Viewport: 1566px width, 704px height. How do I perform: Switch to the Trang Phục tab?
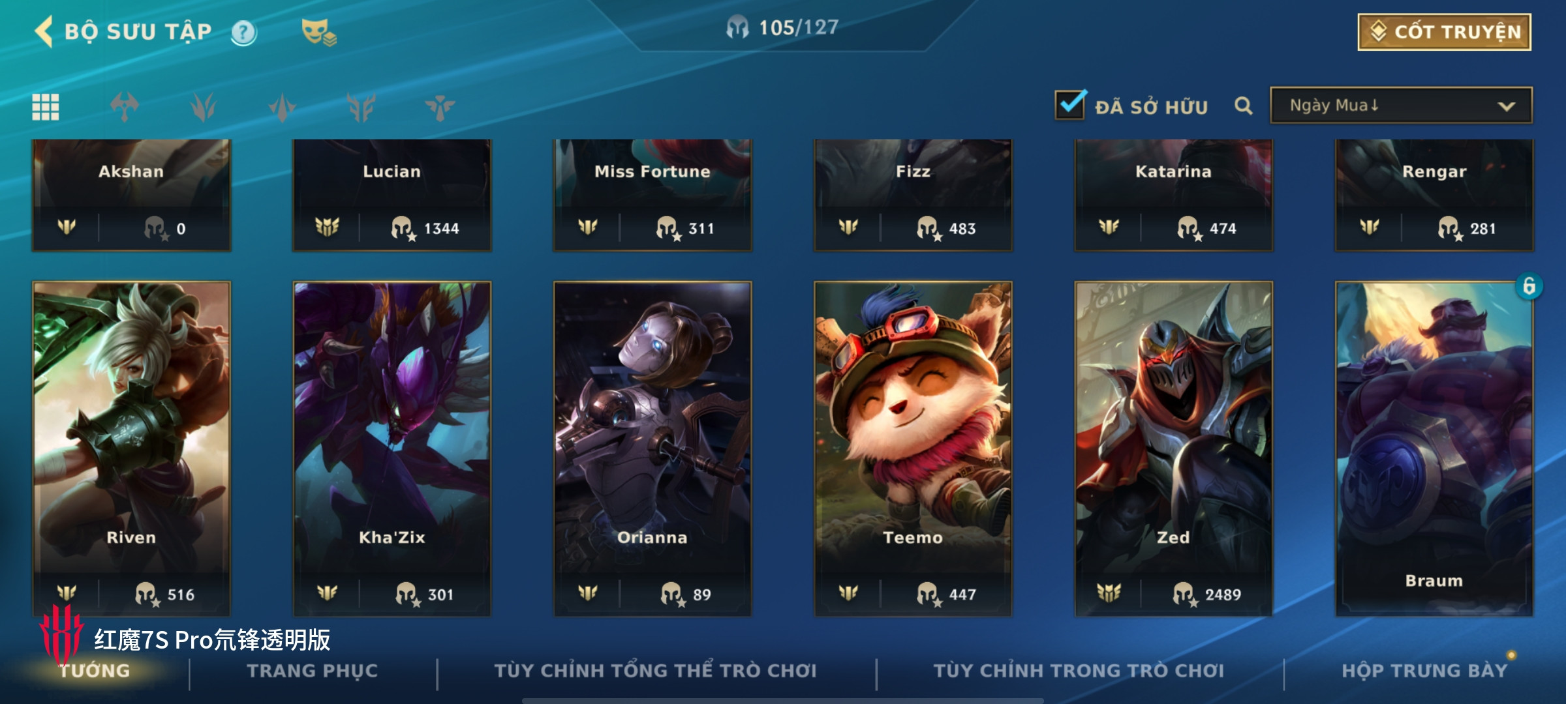pyautogui.click(x=313, y=670)
